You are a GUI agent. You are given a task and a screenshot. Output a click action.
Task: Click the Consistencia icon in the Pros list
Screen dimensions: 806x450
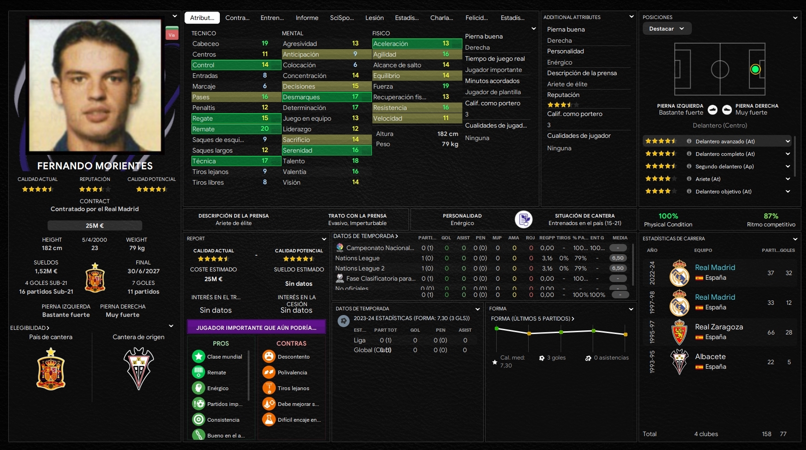coord(198,419)
